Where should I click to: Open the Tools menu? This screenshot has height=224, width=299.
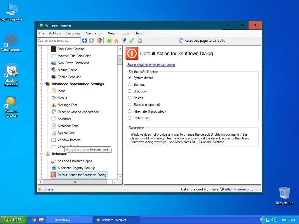click(125, 33)
